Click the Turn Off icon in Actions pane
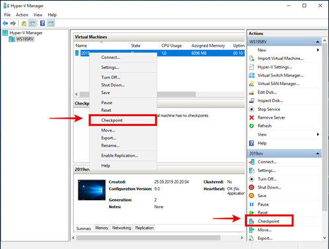This screenshot has height=249, width=329. coord(252,179)
